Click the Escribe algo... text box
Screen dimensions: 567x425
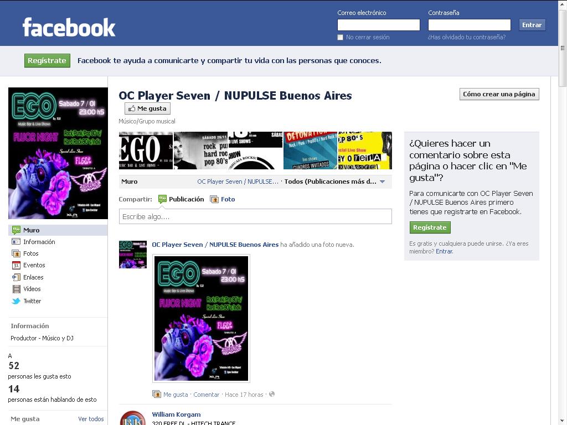click(255, 216)
